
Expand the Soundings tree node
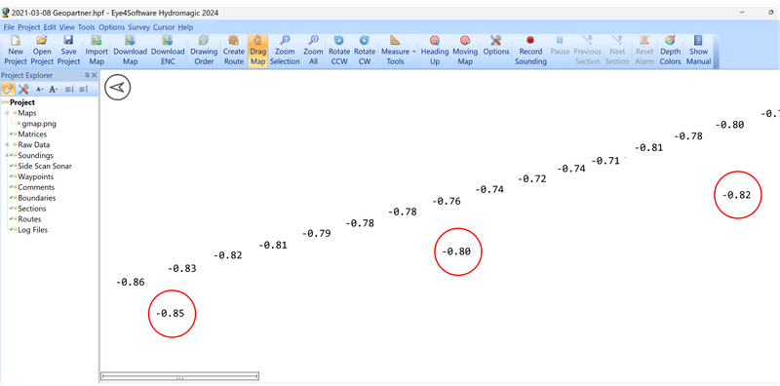pos(7,156)
